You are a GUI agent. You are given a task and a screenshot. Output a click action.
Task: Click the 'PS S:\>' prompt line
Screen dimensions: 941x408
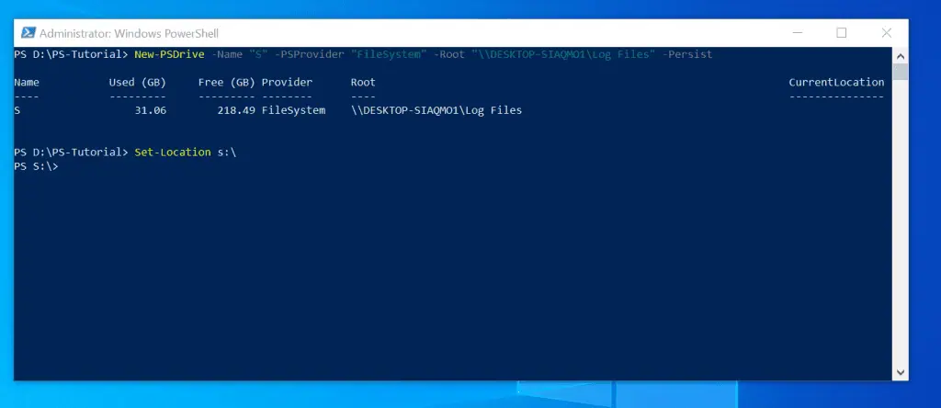click(36, 166)
